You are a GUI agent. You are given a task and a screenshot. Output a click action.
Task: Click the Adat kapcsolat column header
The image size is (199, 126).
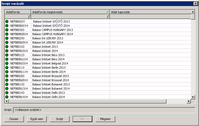[150, 12]
